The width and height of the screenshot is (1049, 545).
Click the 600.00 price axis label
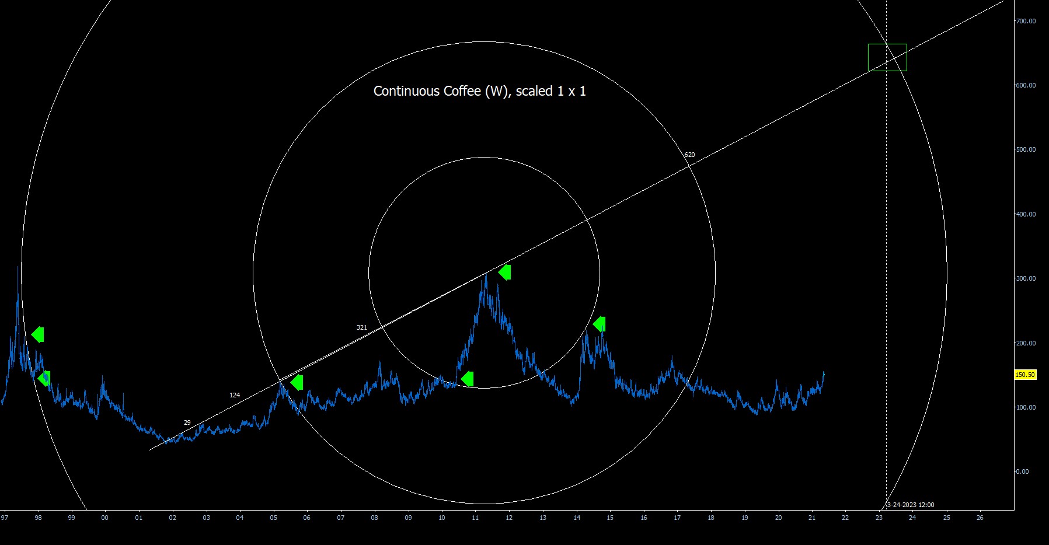(x=1026, y=85)
